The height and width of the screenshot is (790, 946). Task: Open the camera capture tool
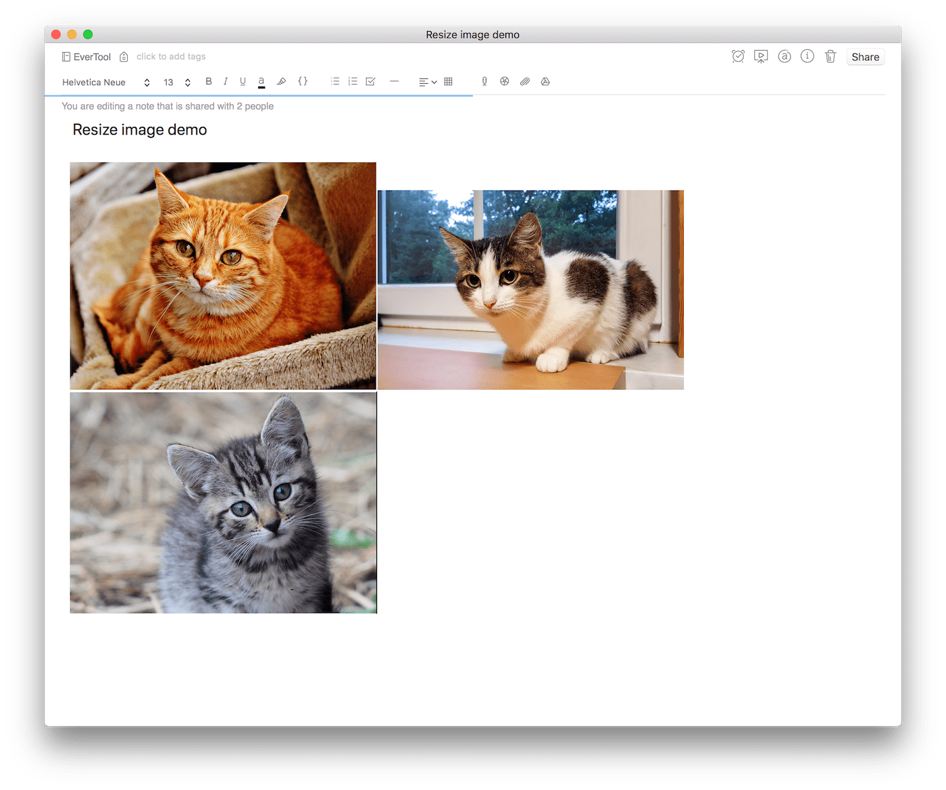click(504, 81)
